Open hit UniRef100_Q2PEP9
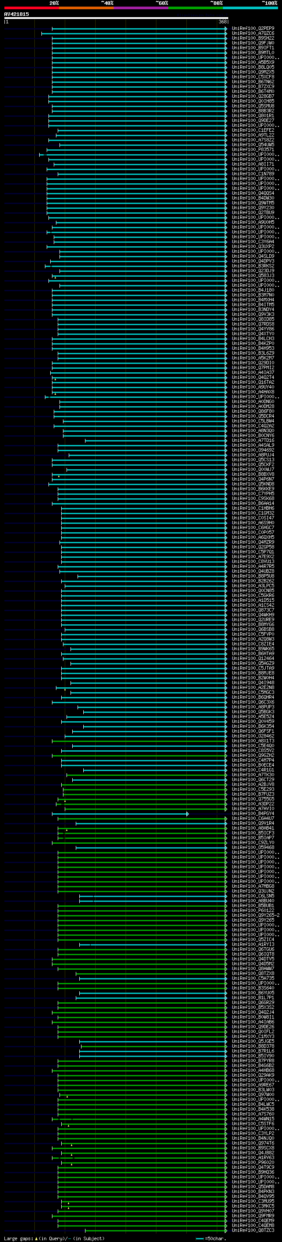282x1242 pixels. coord(253,29)
